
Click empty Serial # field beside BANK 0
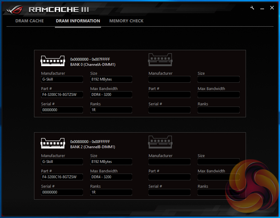[169, 110]
